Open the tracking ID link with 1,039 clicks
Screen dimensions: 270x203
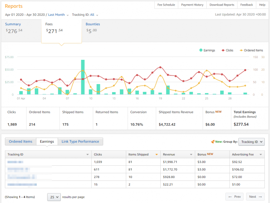click(15, 162)
